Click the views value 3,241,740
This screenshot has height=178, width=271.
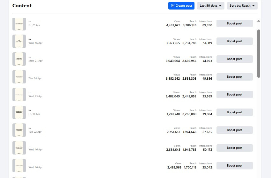coord(173,114)
